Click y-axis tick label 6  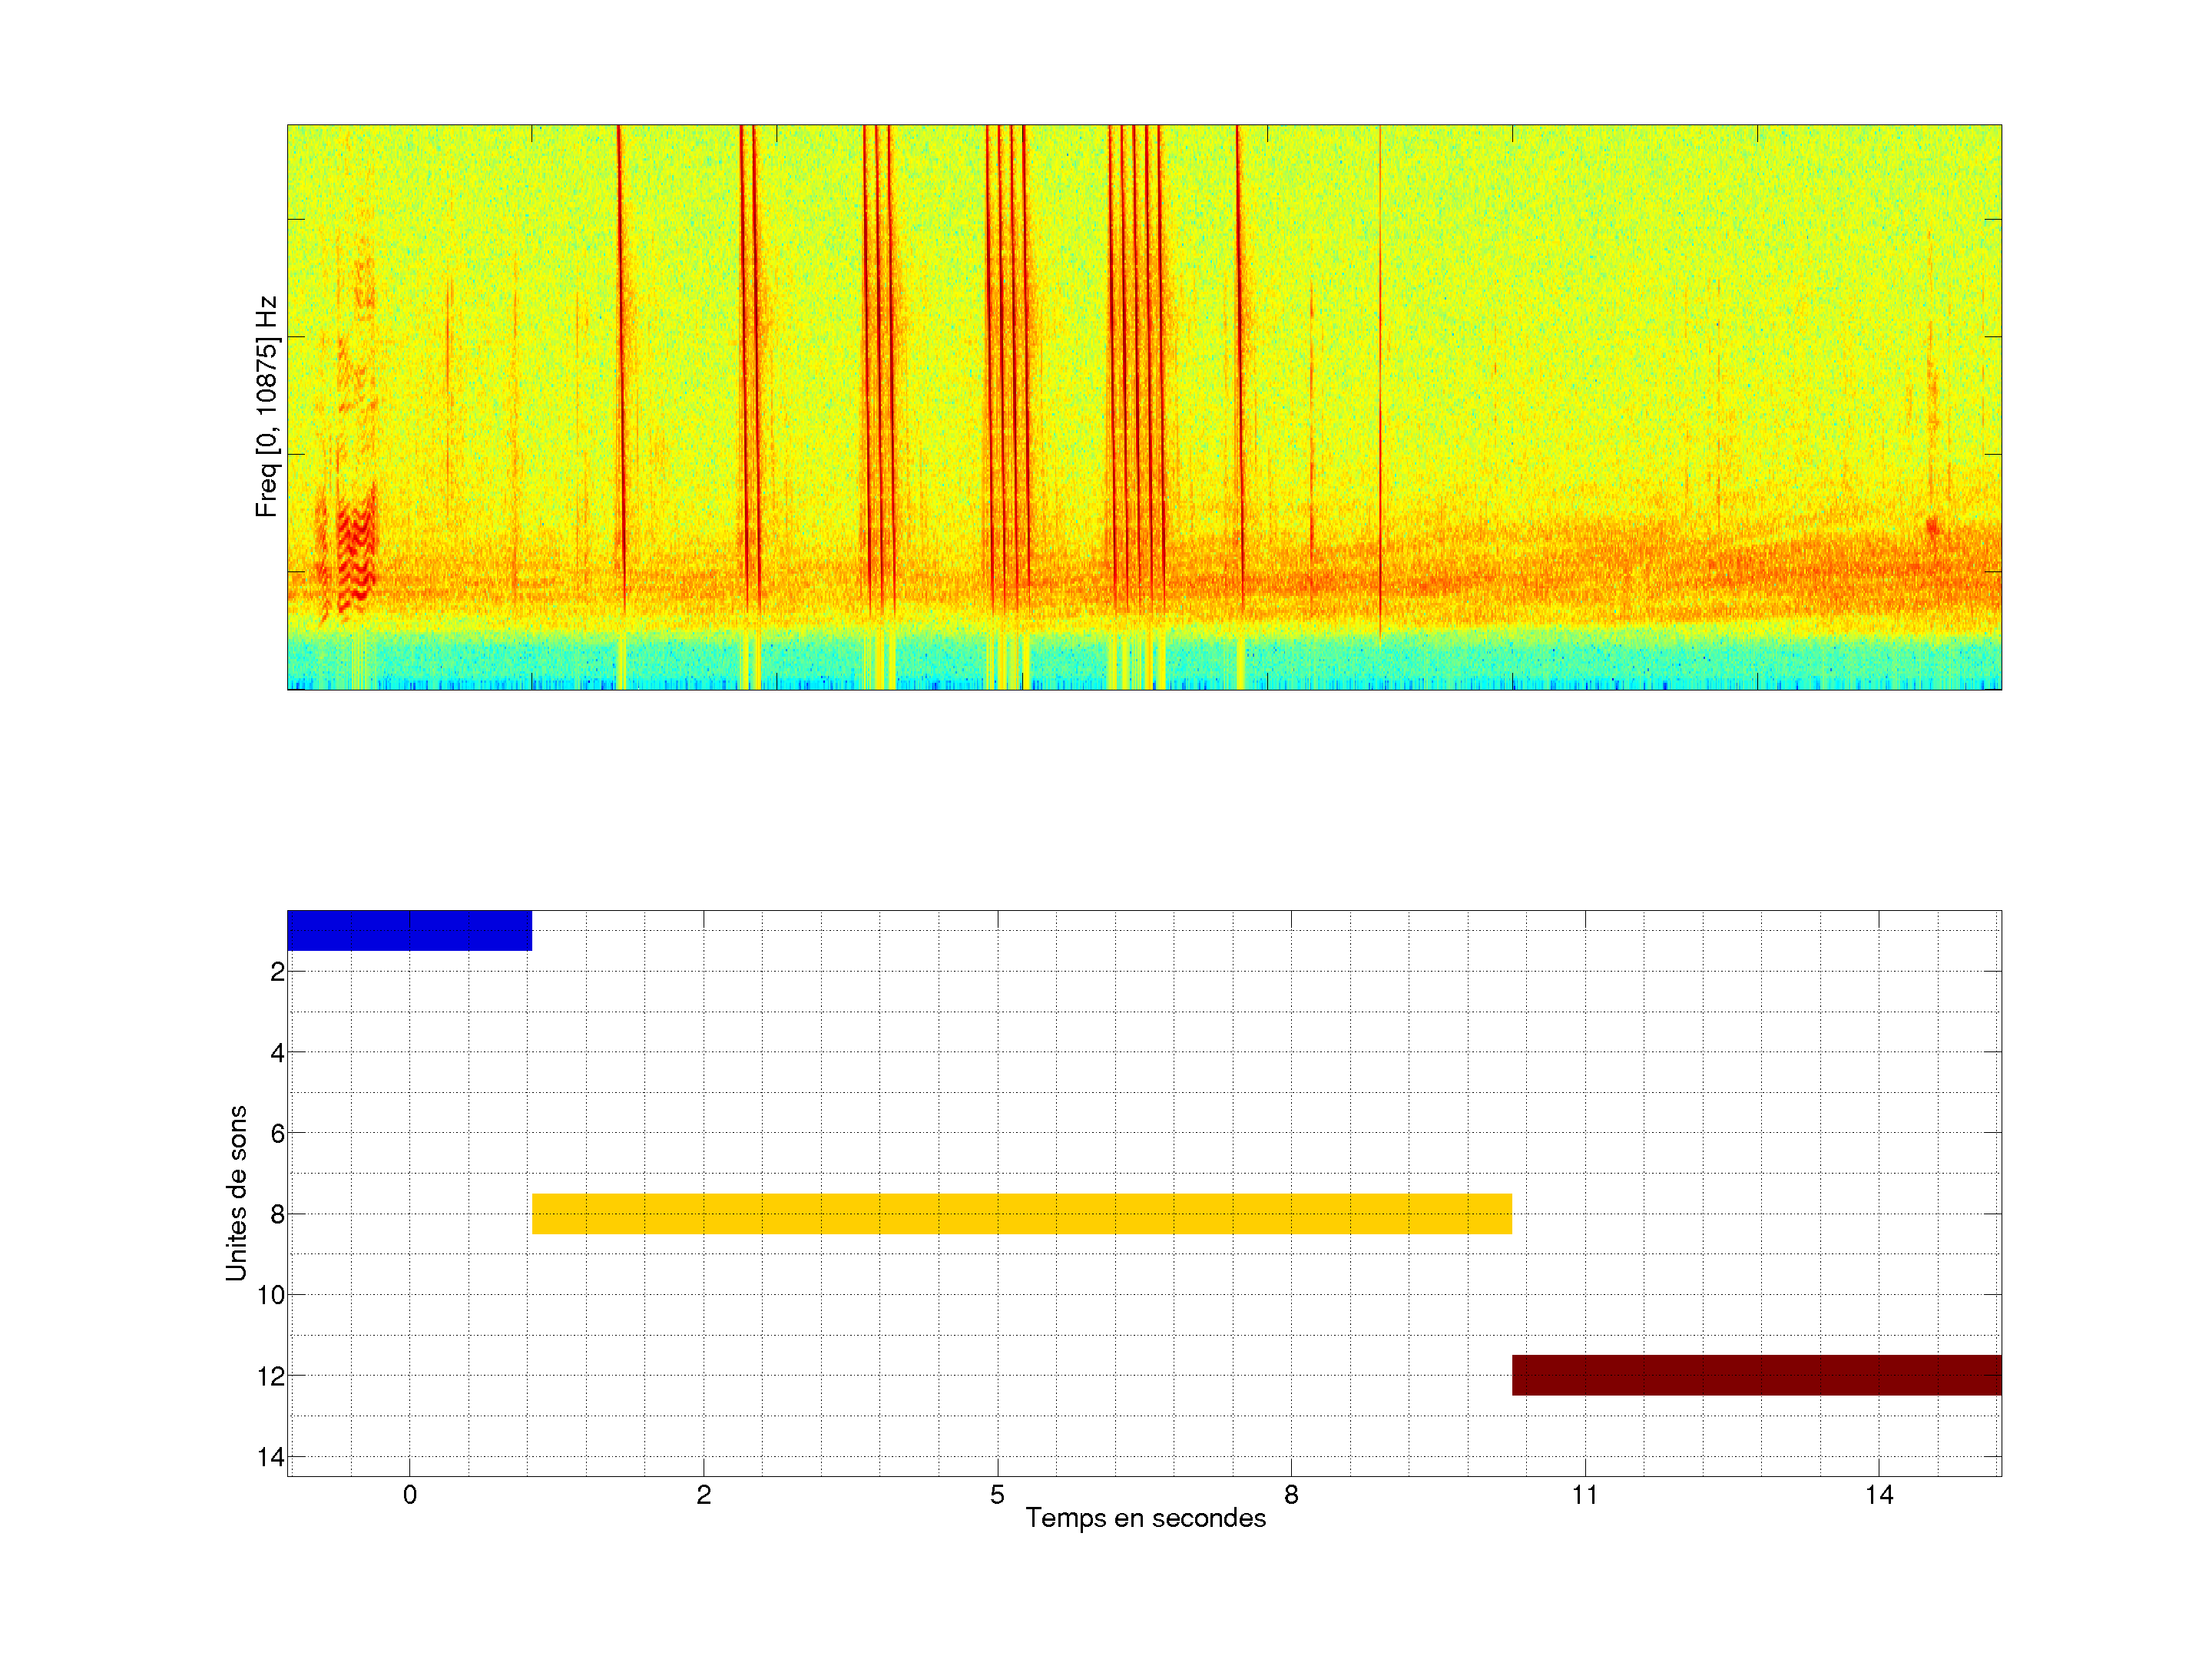(277, 1134)
